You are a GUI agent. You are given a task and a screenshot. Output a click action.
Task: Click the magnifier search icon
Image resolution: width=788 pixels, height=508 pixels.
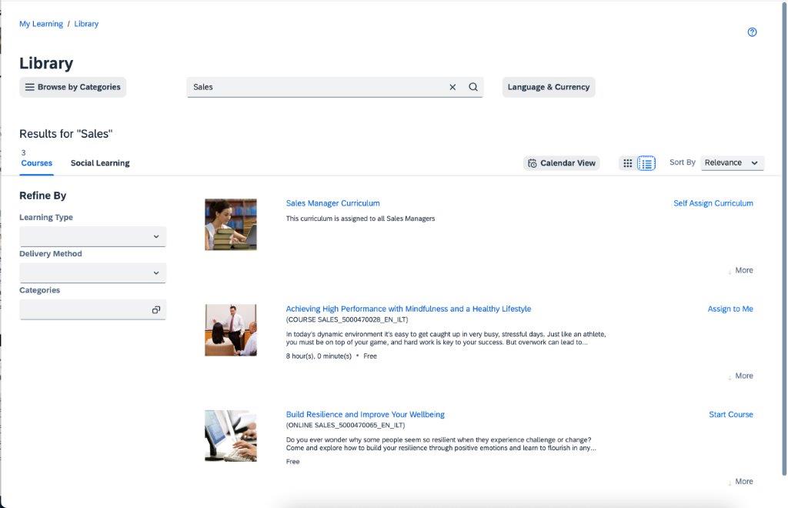473,87
